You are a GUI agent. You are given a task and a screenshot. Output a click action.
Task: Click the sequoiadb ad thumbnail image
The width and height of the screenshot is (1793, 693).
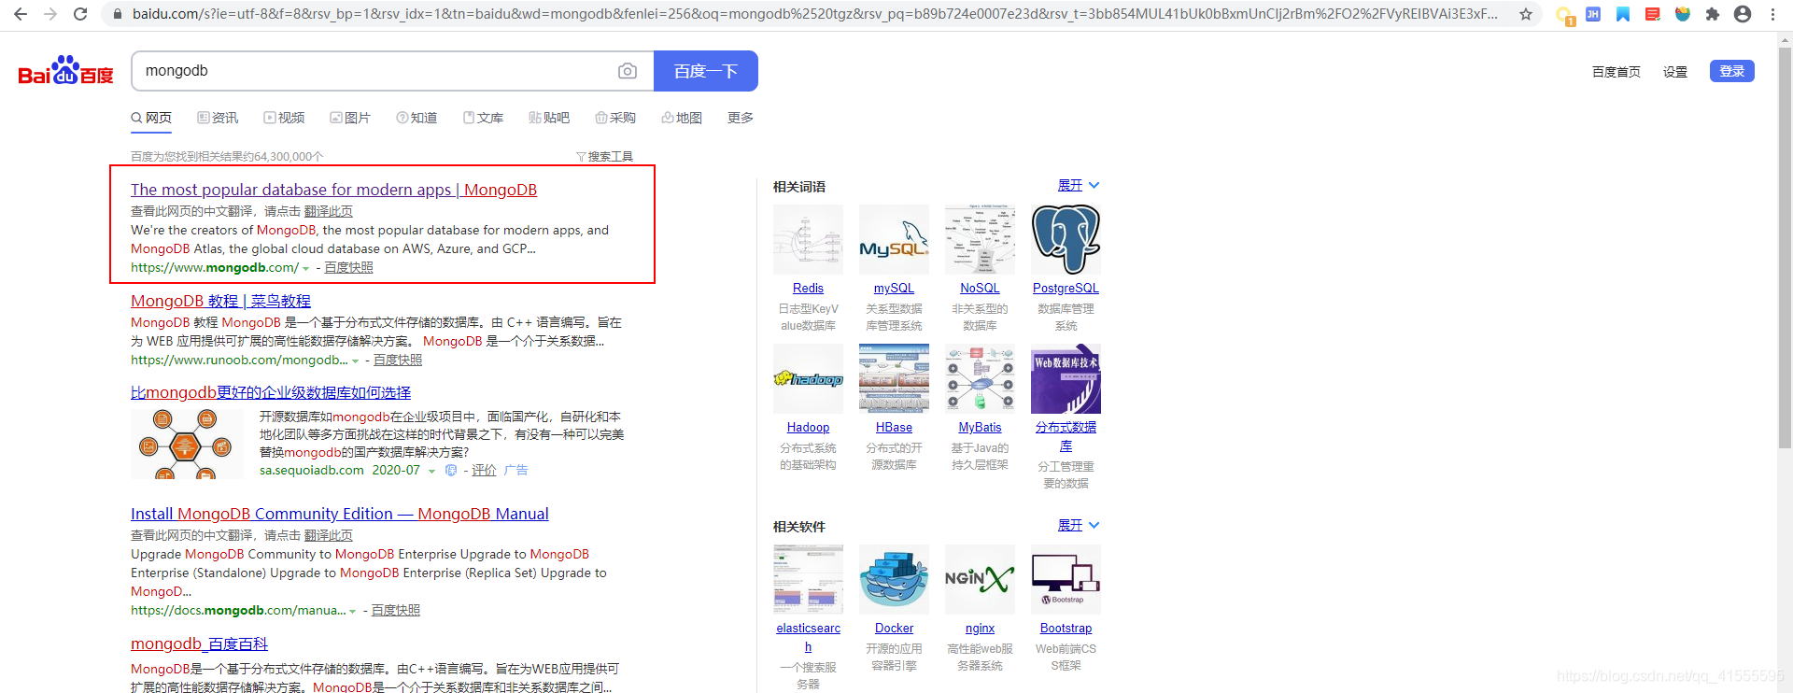pyautogui.click(x=187, y=444)
